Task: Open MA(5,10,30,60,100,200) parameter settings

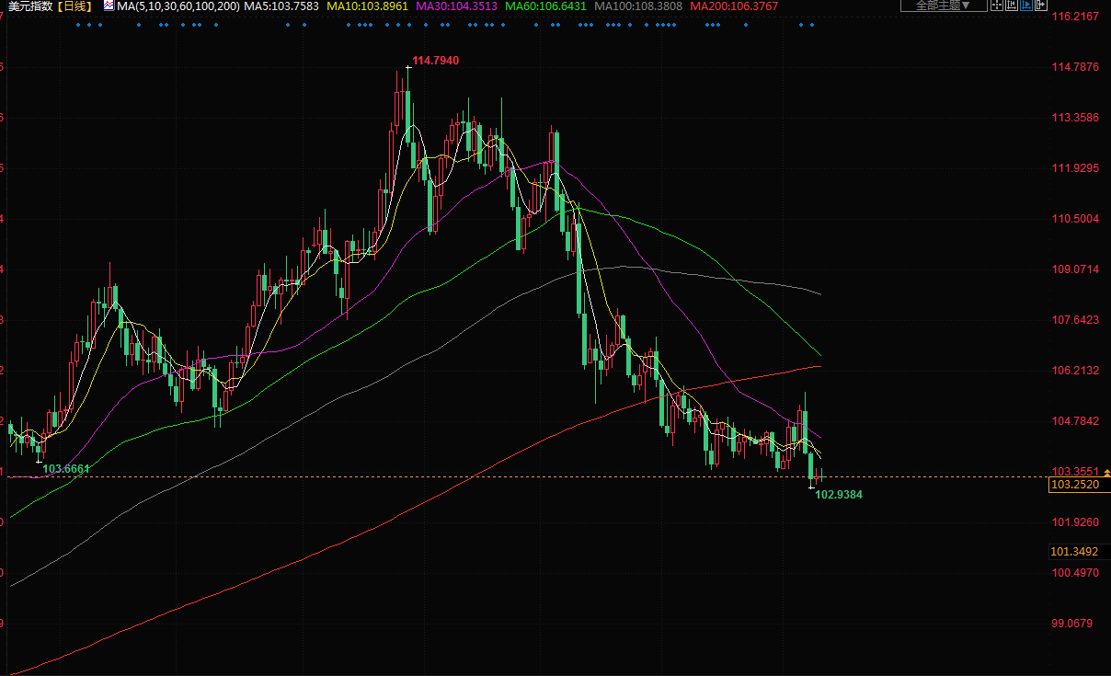Action: (x=178, y=6)
